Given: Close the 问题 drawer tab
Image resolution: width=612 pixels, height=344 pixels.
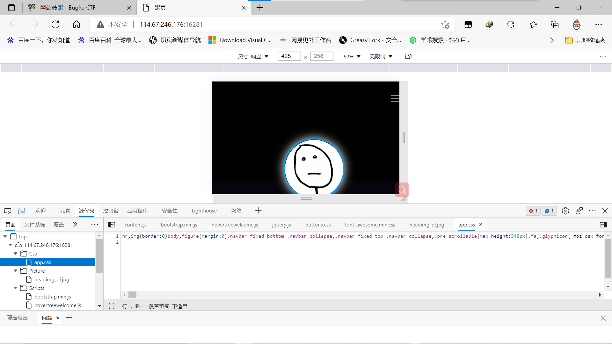Looking at the screenshot, I should point(58,318).
